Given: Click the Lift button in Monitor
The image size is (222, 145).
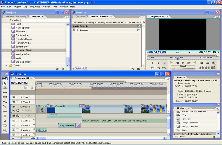Looking at the screenshot, I should 201,68.
